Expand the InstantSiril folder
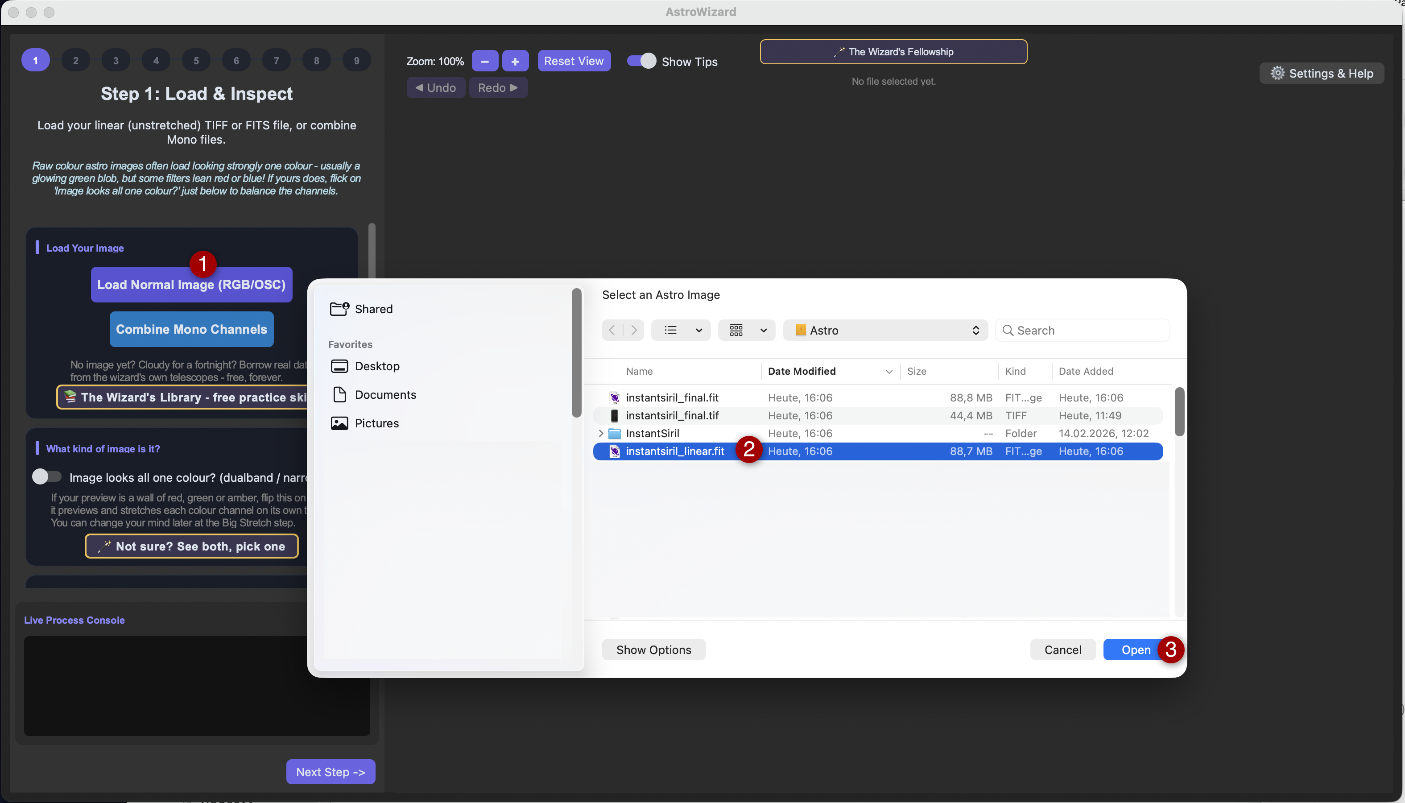The width and height of the screenshot is (1405, 803). pyautogui.click(x=600, y=434)
